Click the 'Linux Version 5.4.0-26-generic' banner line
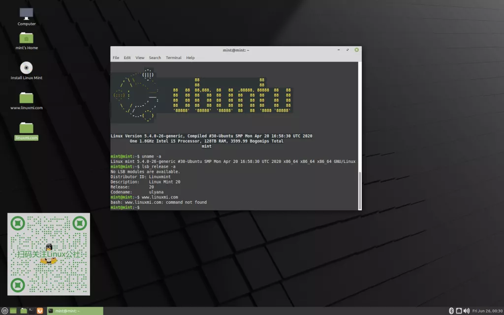This screenshot has height=315, width=504. (x=211, y=136)
